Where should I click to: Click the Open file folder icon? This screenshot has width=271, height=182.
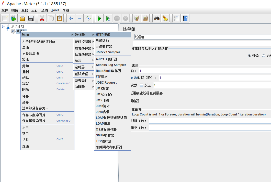(22, 18)
